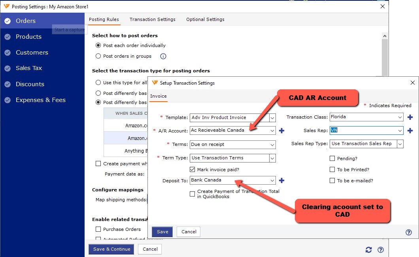Switch to Posting Rules tab

pos(104,19)
